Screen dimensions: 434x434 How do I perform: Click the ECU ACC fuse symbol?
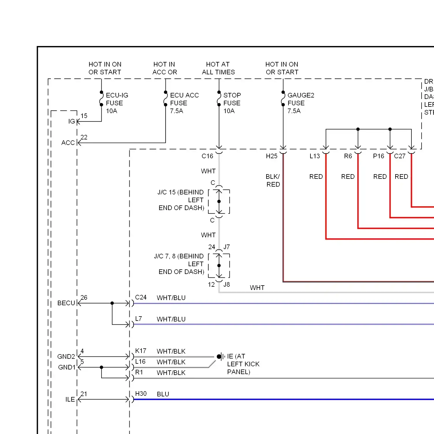[165, 99]
